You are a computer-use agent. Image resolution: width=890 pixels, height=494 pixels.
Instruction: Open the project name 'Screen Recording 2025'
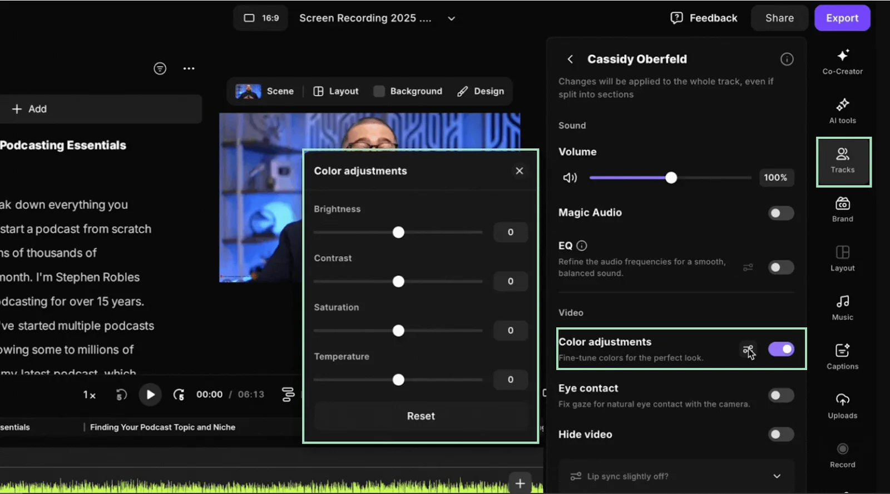(x=365, y=18)
